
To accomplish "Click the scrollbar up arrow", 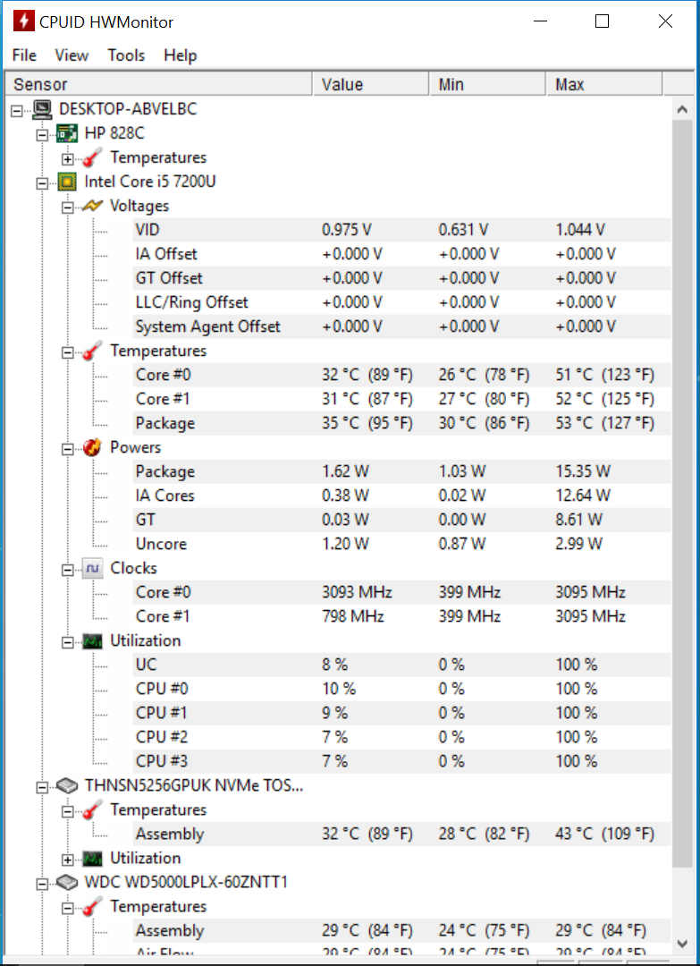I will tap(681, 110).
